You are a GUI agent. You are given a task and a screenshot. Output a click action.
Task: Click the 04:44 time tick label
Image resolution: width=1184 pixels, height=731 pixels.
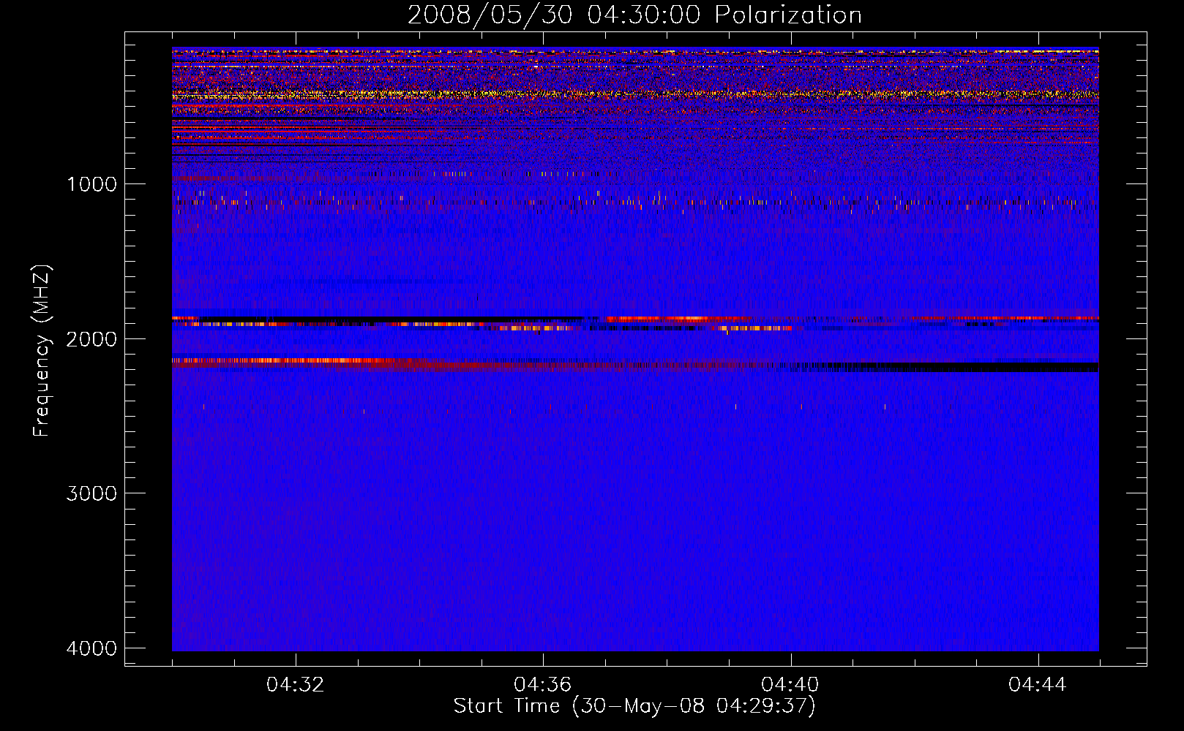pyautogui.click(x=1038, y=685)
